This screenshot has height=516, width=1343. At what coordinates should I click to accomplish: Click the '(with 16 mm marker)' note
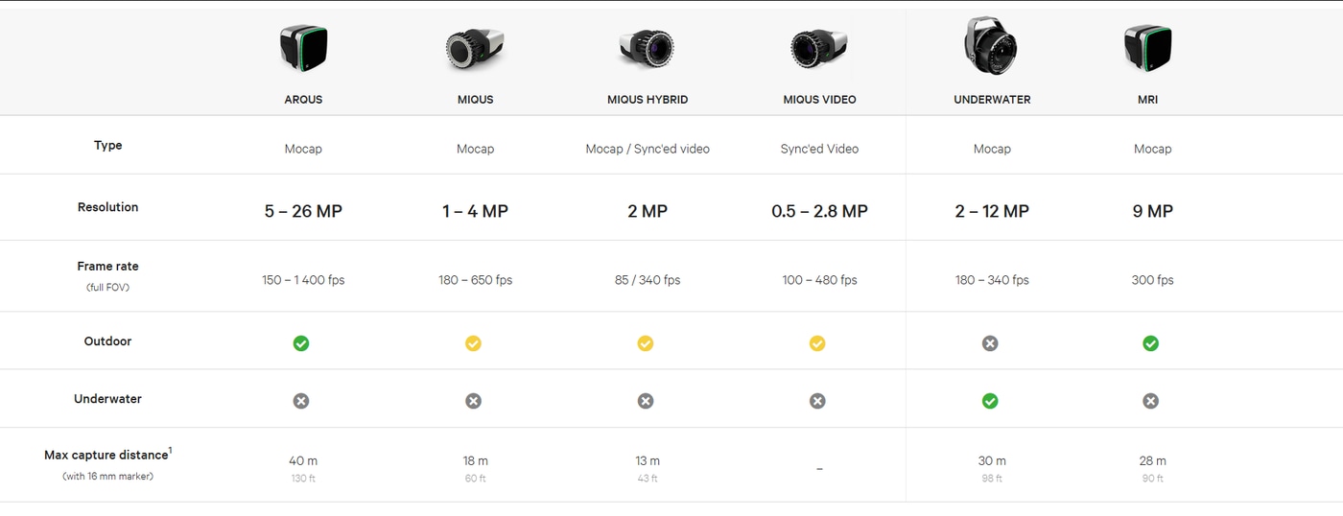[108, 477]
